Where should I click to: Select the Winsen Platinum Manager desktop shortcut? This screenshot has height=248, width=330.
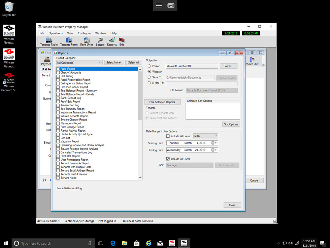(x=9, y=34)
